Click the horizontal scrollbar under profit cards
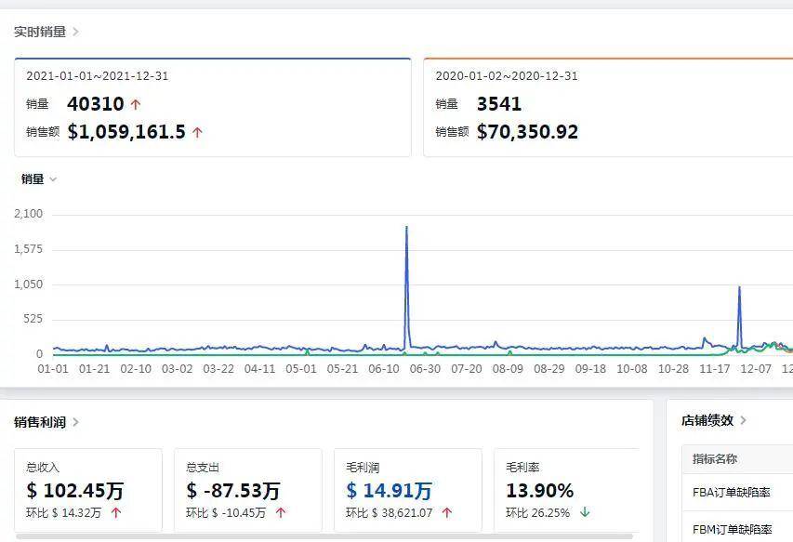This screenshot has width=793, height=542. [324, 535]
